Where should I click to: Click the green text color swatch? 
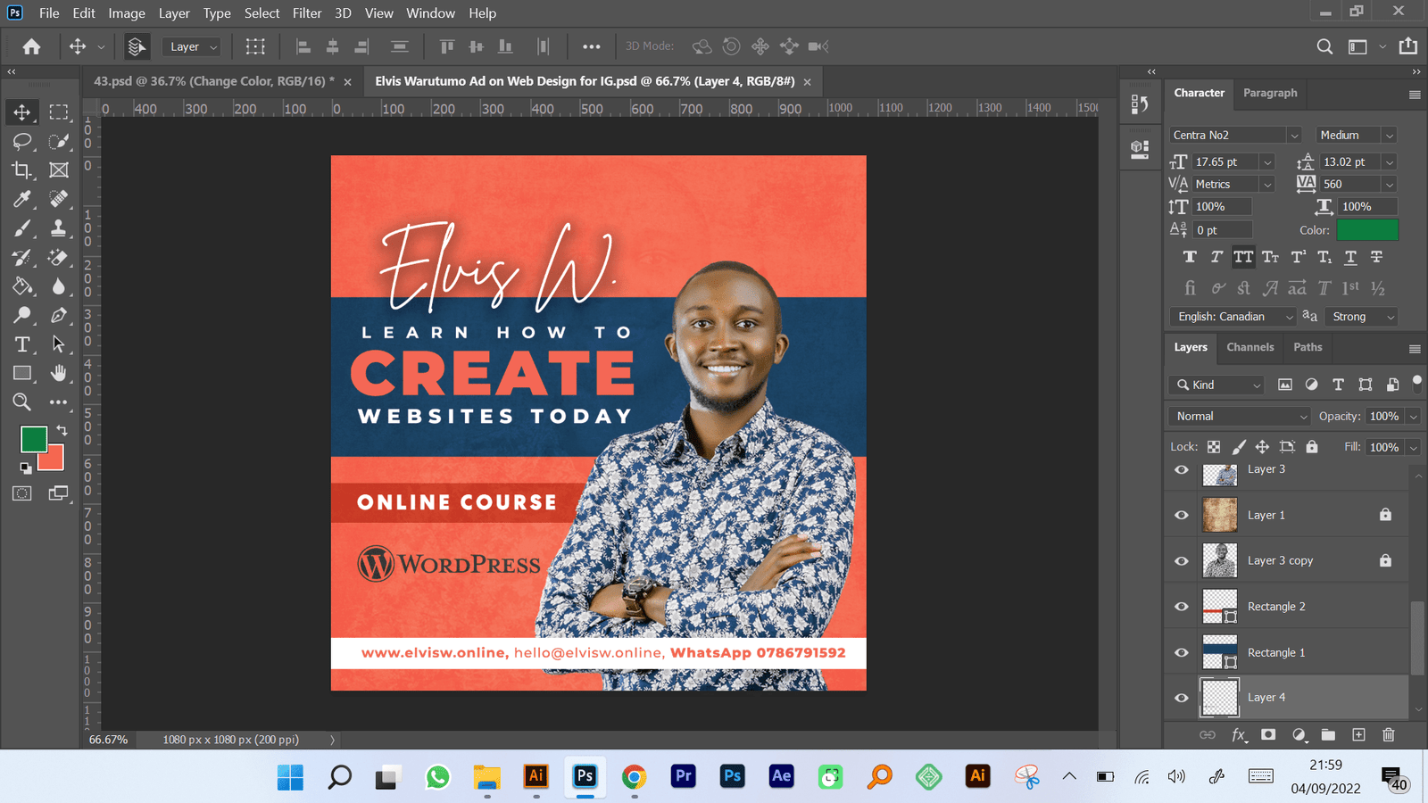(x=1366, y=230)
